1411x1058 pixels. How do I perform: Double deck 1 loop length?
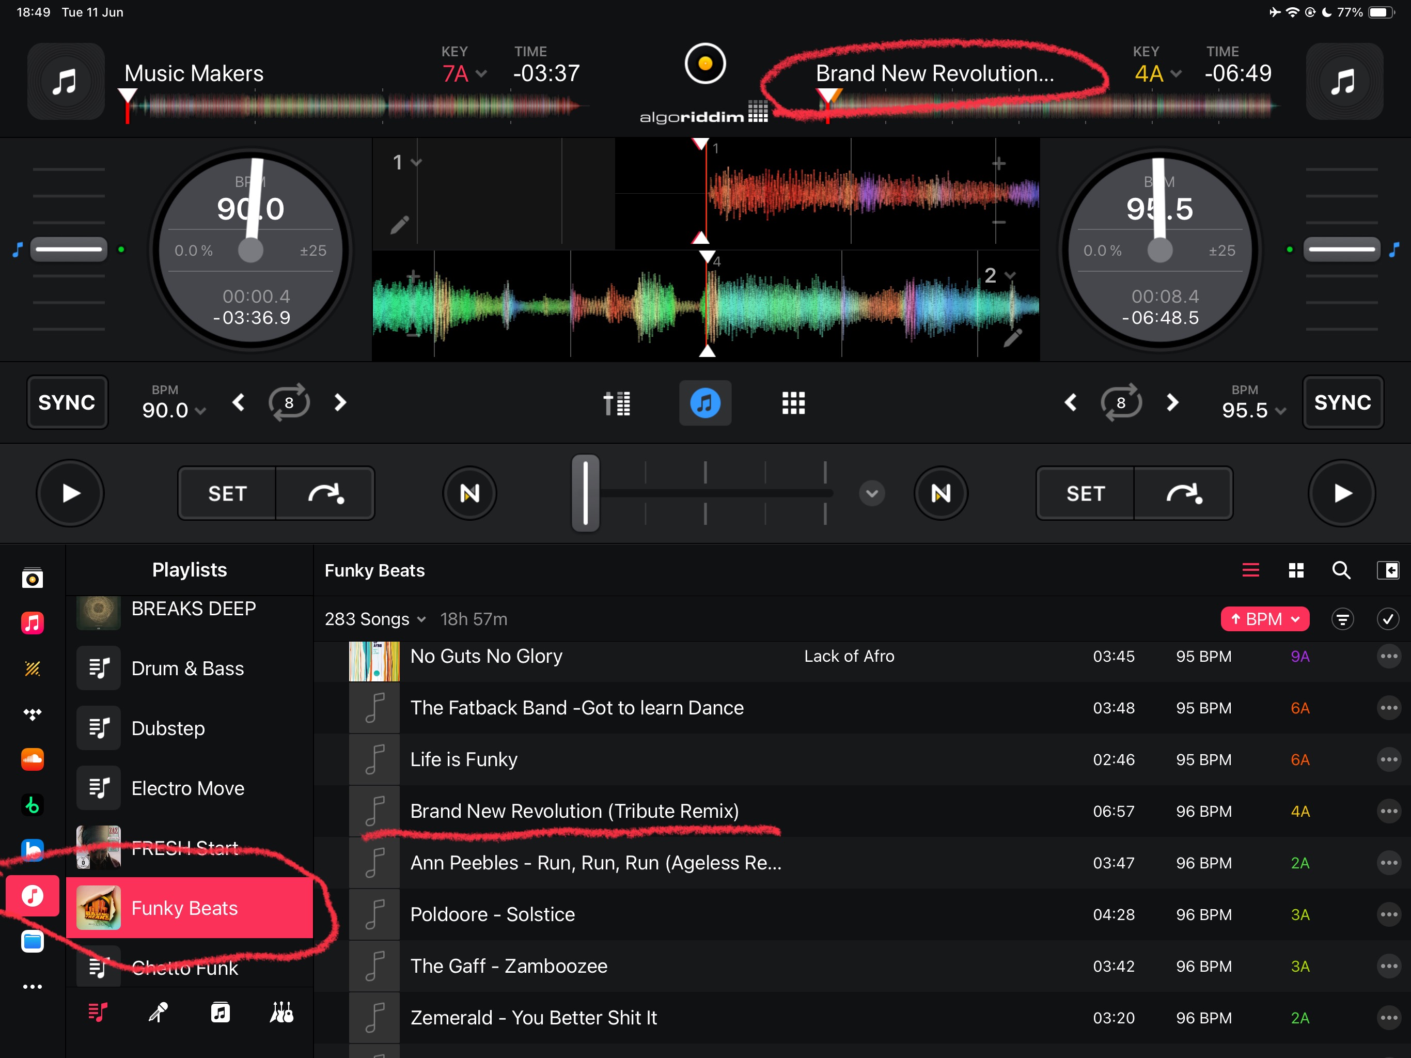[x=340, y=402]
